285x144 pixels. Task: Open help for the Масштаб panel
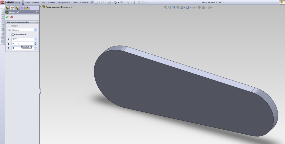point(37,12)
